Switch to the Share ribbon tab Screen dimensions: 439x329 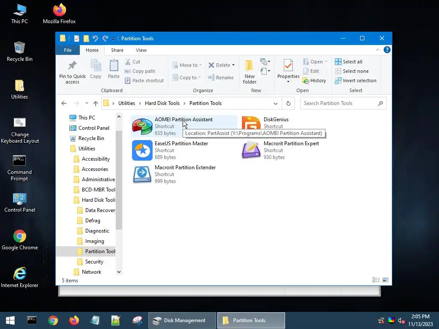[x=117, y=50]
